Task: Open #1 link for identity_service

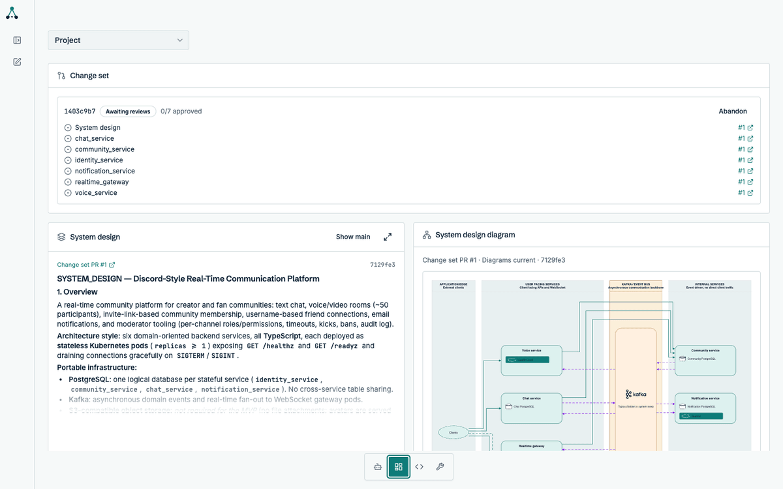Action: [x=746, y=160]
